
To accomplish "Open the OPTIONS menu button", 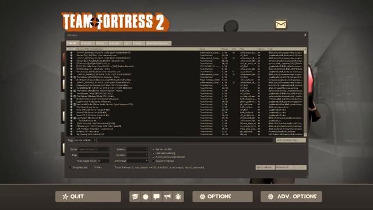I will (x=223, y=197).
